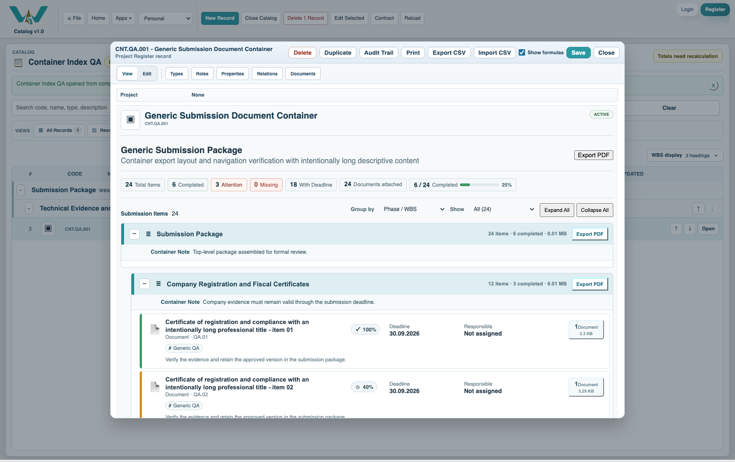Collapse the Submission Package group in dialog
Screen dimensions: 735x462
tap(134, 234)
